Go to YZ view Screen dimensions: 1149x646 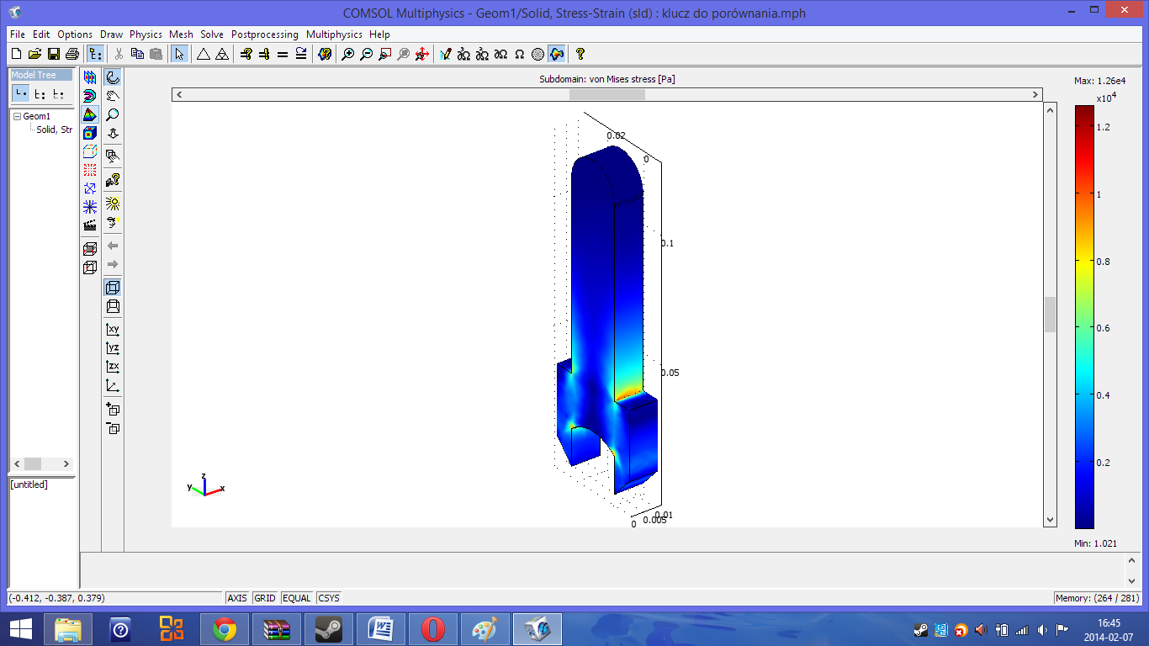[113, 347]
